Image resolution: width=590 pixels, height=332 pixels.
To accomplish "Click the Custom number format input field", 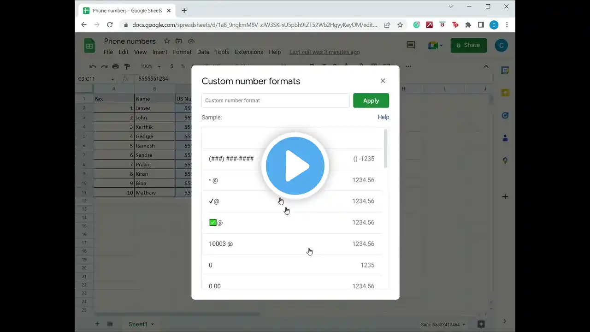I will coord(276,101).
